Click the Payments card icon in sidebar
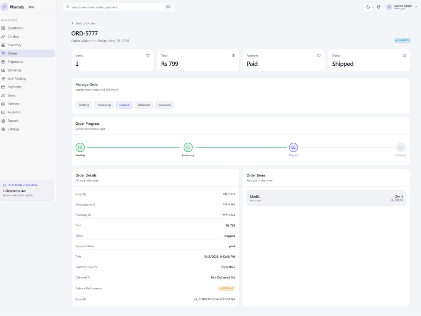This screenshot has height=316, width=421. point(3,87)
